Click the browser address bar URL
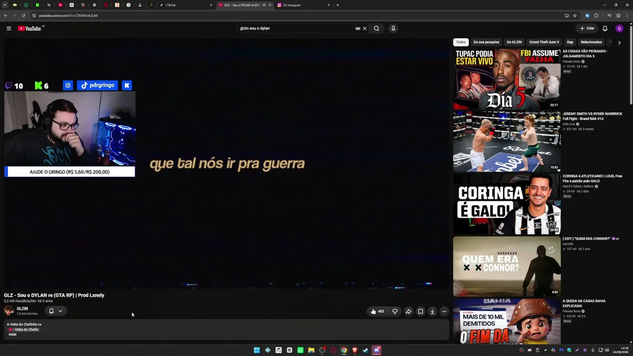The image size is (633, 356). tap(68, 15)
